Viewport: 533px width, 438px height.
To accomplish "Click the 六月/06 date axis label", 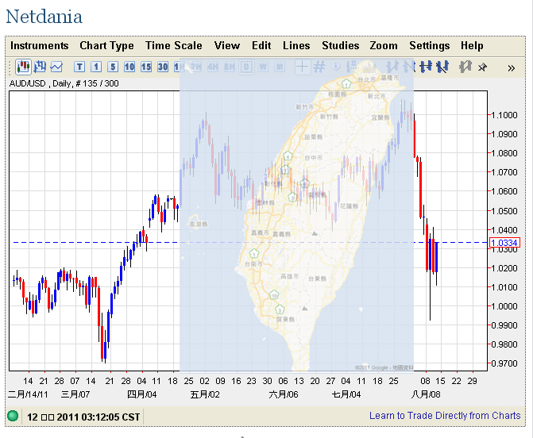I will [284, 394].
